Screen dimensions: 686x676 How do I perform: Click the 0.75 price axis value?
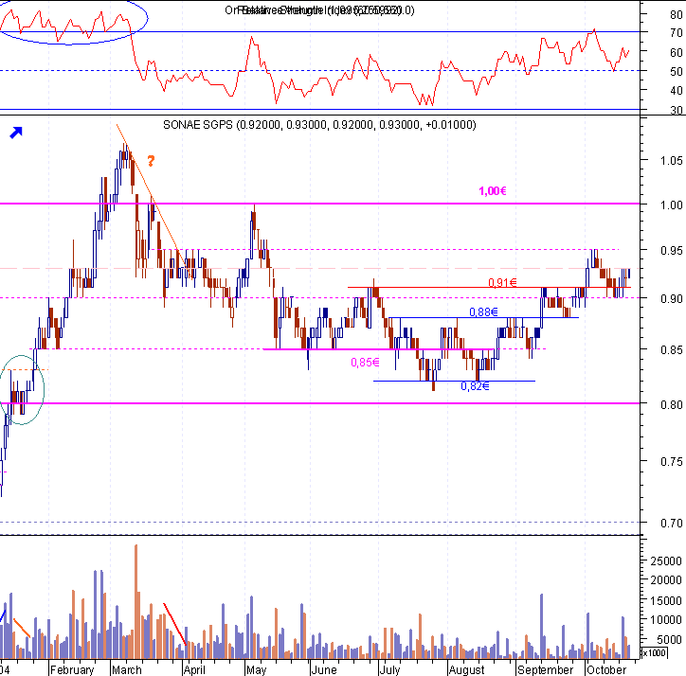tap(672, 462)
